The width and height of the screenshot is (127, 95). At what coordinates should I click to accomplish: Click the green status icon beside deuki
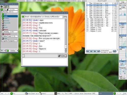coord(3,16)
